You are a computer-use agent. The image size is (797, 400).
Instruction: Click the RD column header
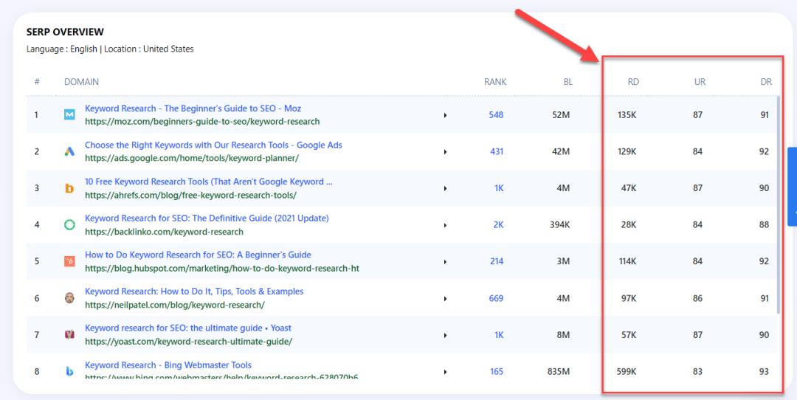(633, 81)
